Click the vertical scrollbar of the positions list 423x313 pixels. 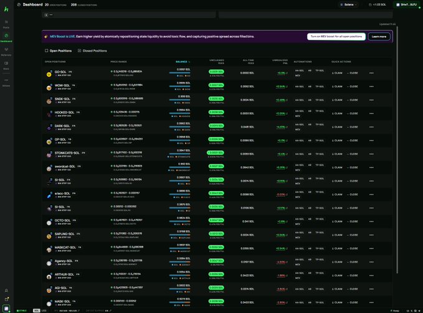pyautogui.click(x=397, y=150)
